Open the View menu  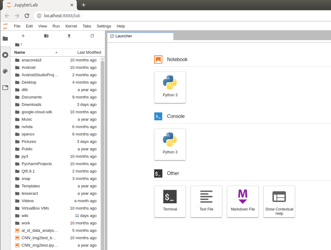pos(43,26)
